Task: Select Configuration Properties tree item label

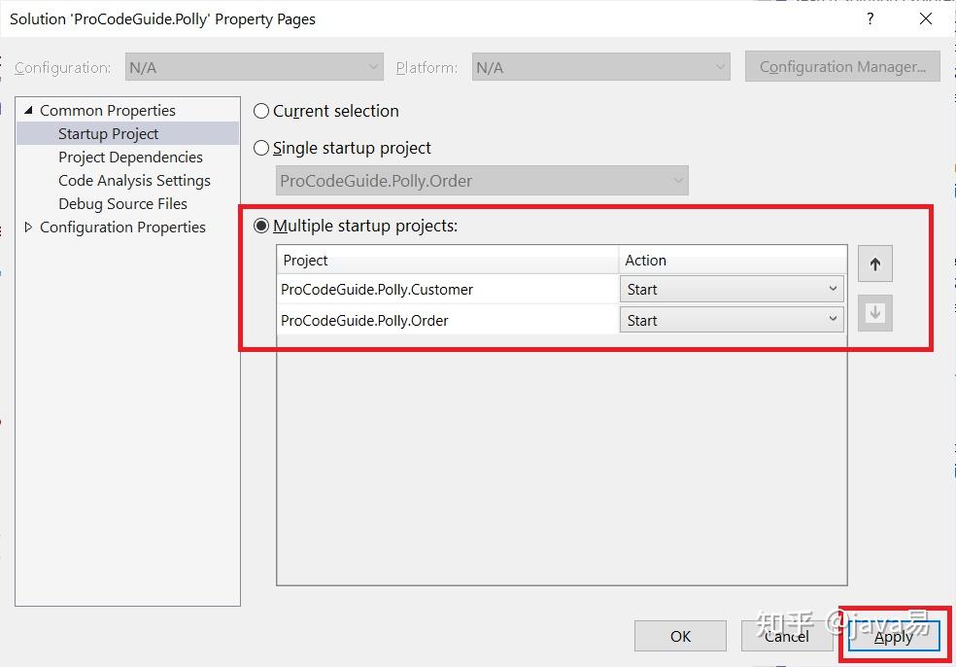Action: 122,227
